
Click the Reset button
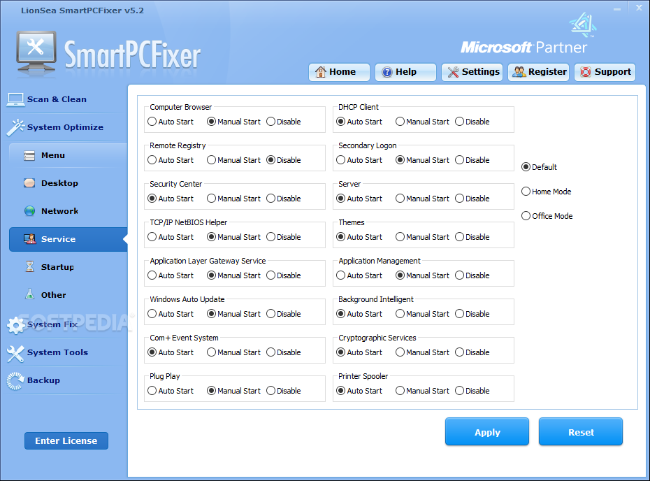(581, 431)
